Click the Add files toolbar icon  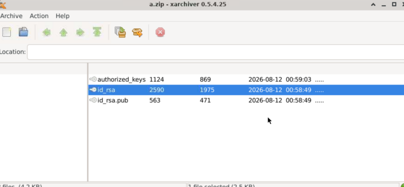click(120, 32)
